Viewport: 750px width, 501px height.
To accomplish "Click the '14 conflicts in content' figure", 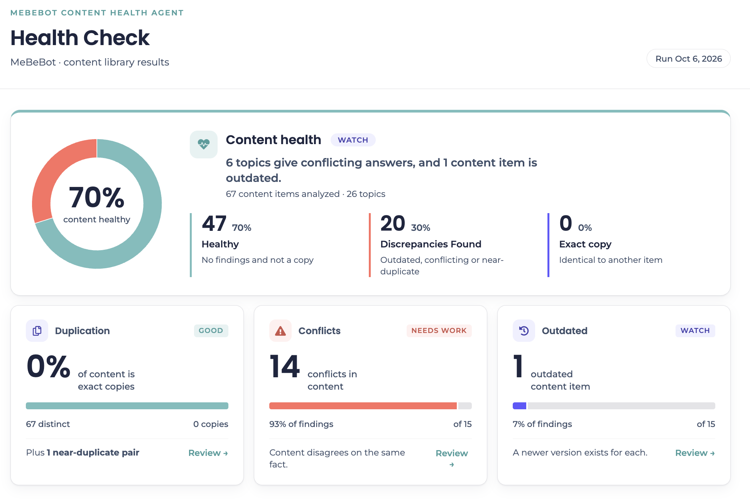I will 313,372.
